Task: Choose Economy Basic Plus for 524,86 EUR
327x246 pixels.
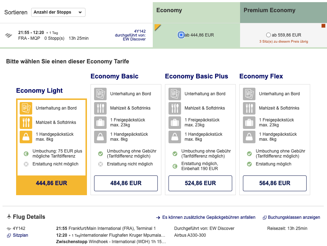Action: click(200, 183)
